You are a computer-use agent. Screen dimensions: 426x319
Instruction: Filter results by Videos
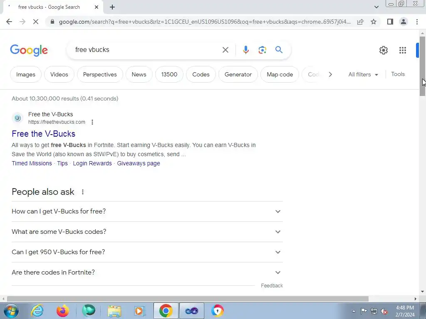(x=59, y=74)
